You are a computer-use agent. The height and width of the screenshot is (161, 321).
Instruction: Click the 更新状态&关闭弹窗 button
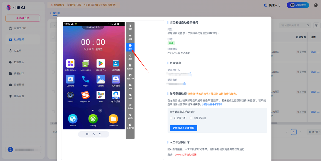click(184, 128)
